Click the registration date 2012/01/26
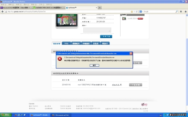Image resolution: width=188 pixels, height=117 pixels. pos(100,22)
